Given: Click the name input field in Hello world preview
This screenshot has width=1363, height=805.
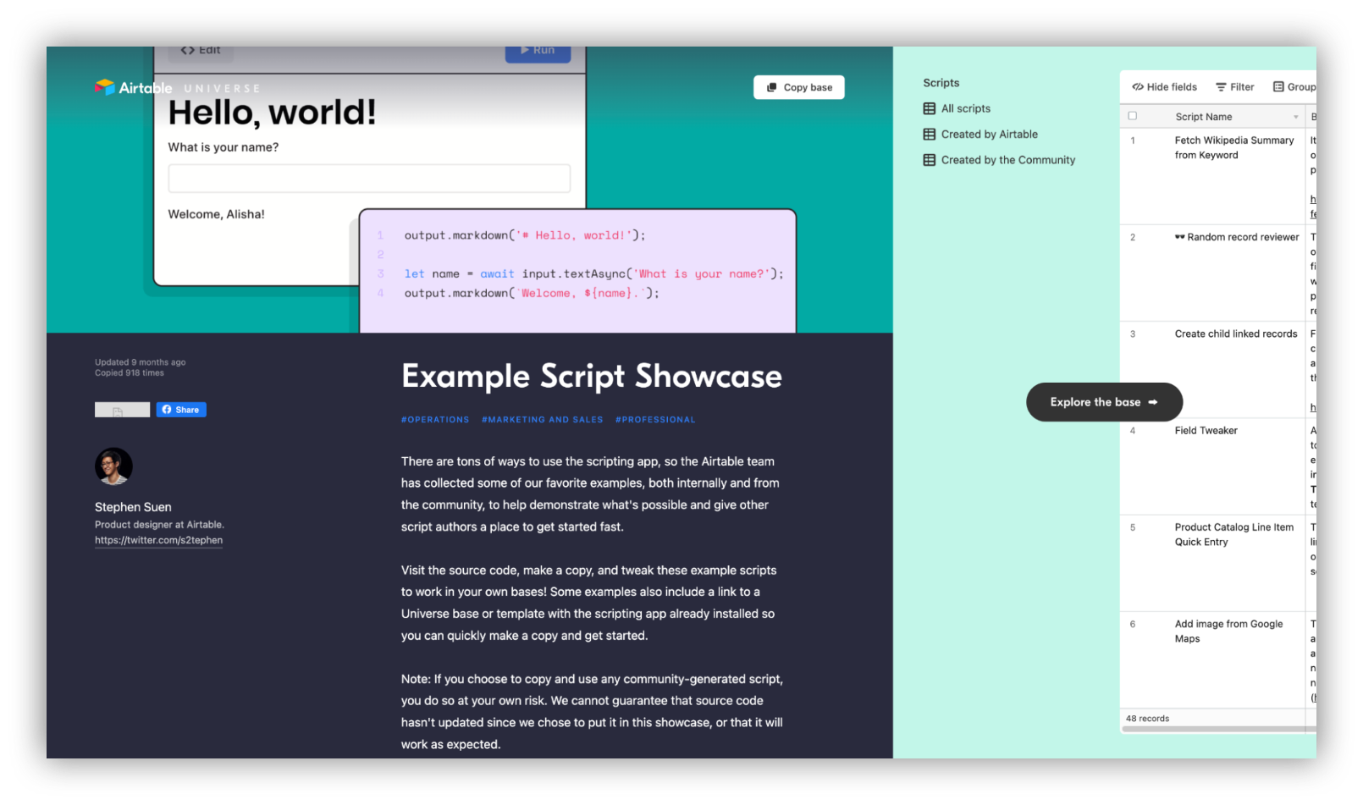Looking at the screenshot, I should click(x=369, y=179).
